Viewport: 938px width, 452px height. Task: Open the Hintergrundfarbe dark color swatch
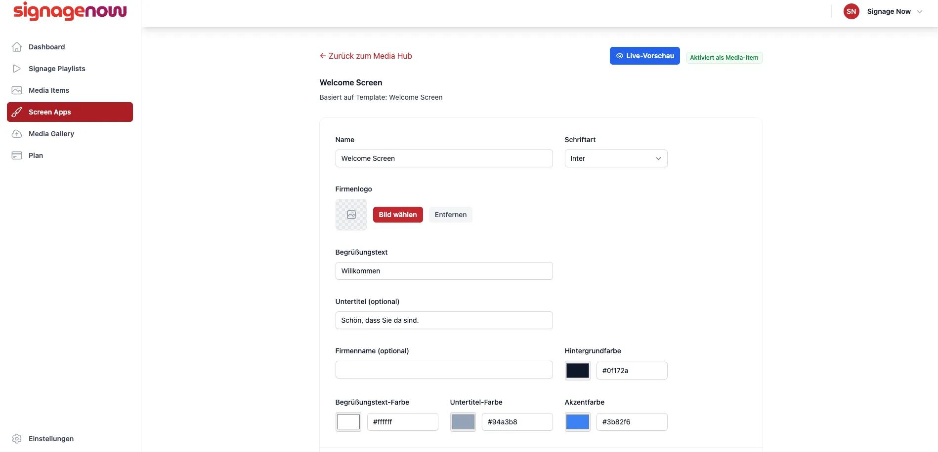(x=578, y=371)
